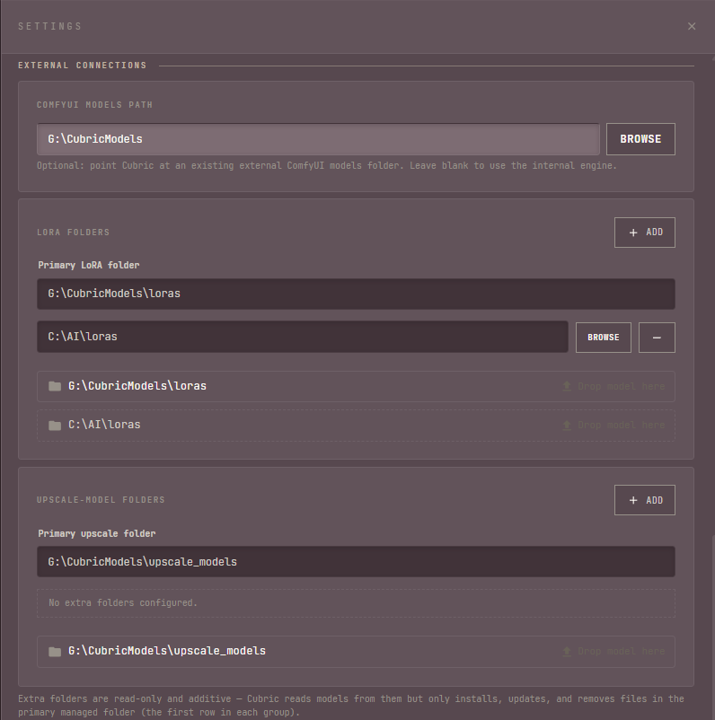The width and height of the screenshot is (715, 720).
Task: Click the Primary upscale folder path field
Action: 356,562
